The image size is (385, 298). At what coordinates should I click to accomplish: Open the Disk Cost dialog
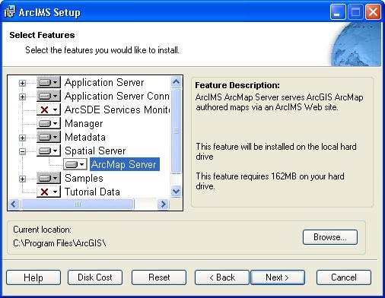coord(95,277)
